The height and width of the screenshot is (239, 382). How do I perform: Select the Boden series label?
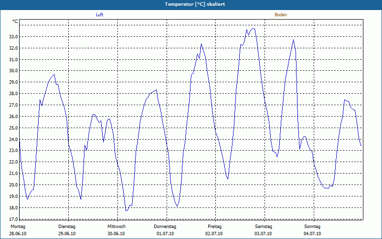point(281,15)
